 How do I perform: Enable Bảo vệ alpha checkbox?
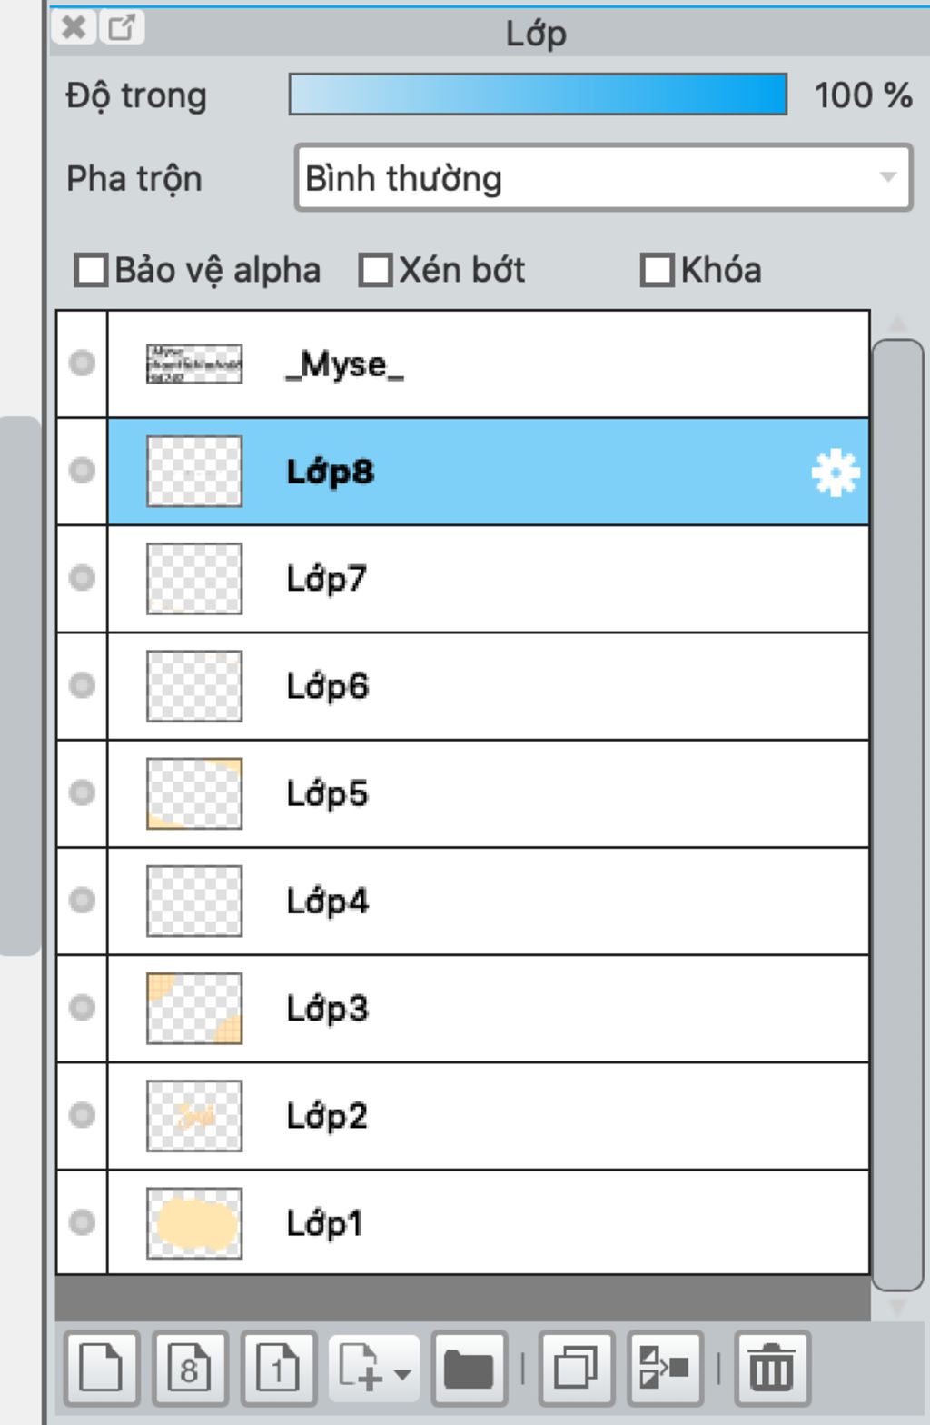(91, 270)
